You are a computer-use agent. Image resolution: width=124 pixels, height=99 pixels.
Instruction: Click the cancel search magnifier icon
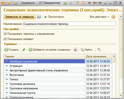(x=99, y=50)
